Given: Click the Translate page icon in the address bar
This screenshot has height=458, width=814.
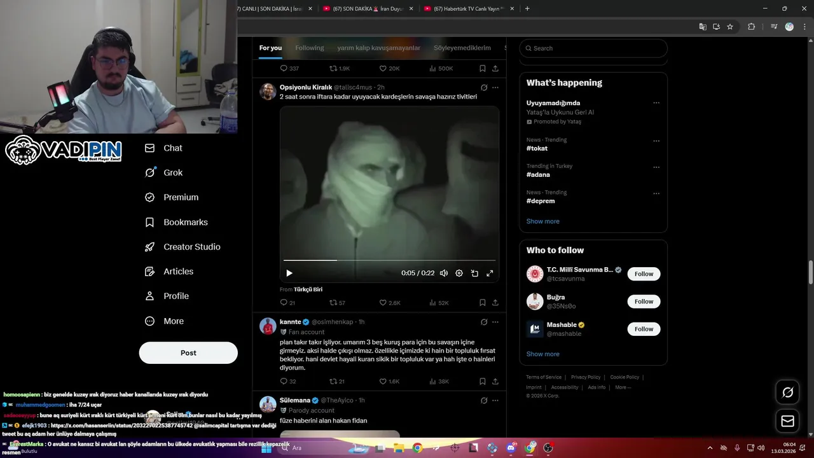Looking at the screenshot, I should pyautogui.click(x=703, y=27).
